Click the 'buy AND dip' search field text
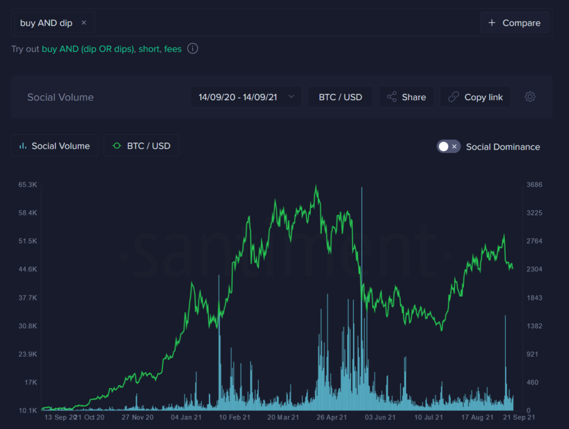569x429 pixels. (46, 23)
